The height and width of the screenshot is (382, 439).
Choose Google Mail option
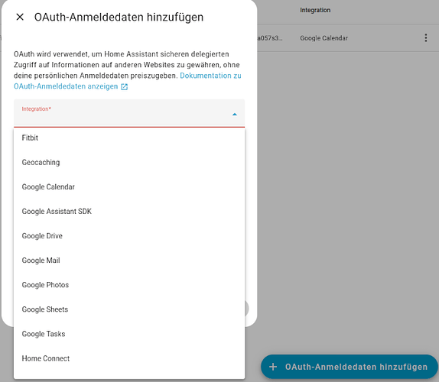pyautogui.click(x=129, y=261)
